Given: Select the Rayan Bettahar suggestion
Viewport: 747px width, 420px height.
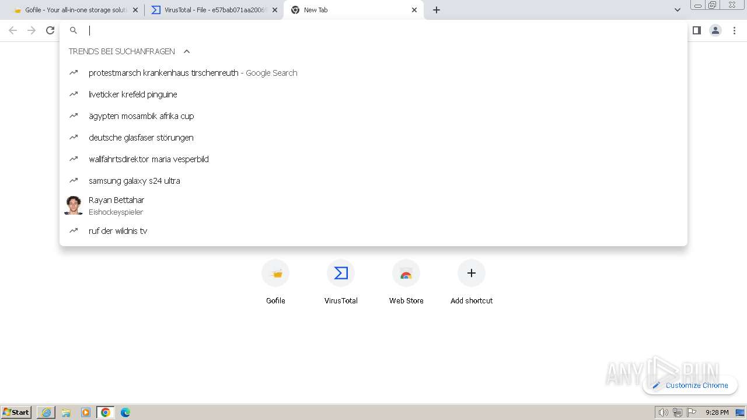Looking at the screenshot, I should click(x=373, y=206).
